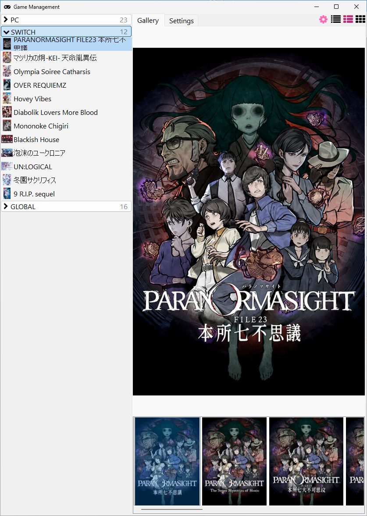Switch to pink detailed list view icon
Image resolution: width=367 pixels, height=516 pixels.
[348, 19]
